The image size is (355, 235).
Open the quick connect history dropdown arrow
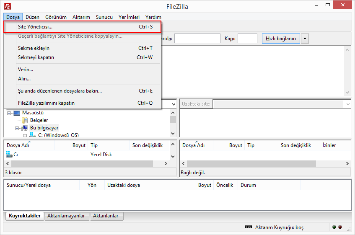click(x=305, y=39)
